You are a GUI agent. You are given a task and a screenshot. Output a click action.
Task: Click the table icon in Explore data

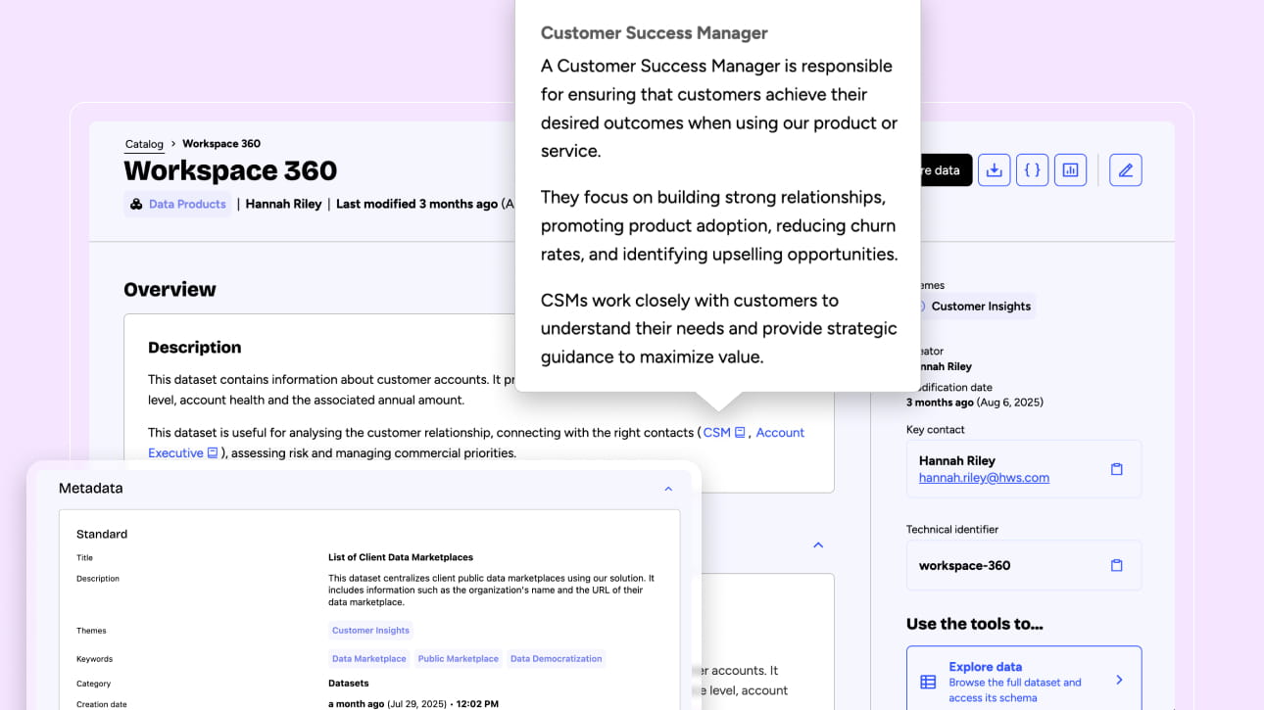pos(927,681)
